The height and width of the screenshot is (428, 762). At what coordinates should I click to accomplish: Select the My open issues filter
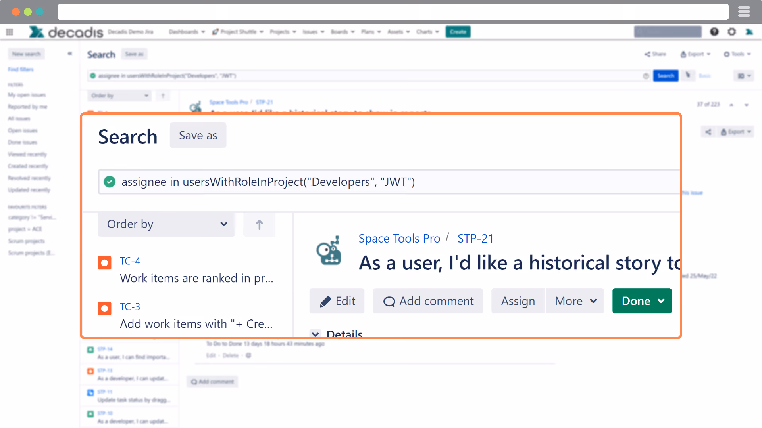click(27, 95)
